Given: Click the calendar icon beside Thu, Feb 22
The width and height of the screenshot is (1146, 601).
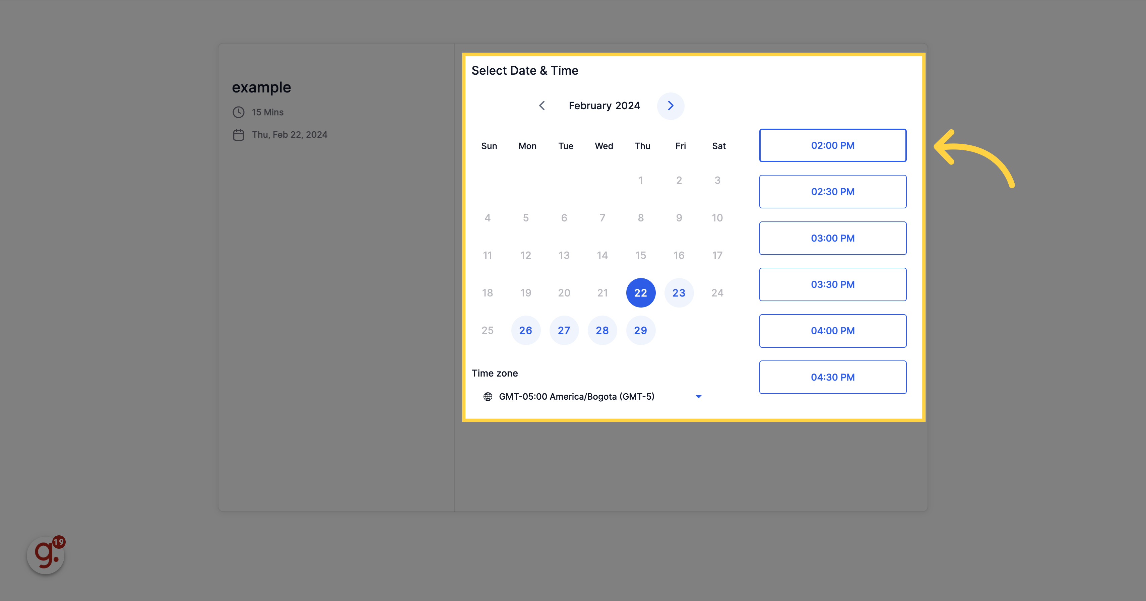Looking at the screenshot, I should tap(239, 135).
